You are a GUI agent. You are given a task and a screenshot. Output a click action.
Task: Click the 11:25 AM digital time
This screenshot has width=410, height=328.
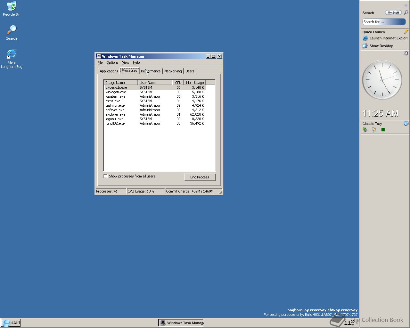(x=380, y=113)
